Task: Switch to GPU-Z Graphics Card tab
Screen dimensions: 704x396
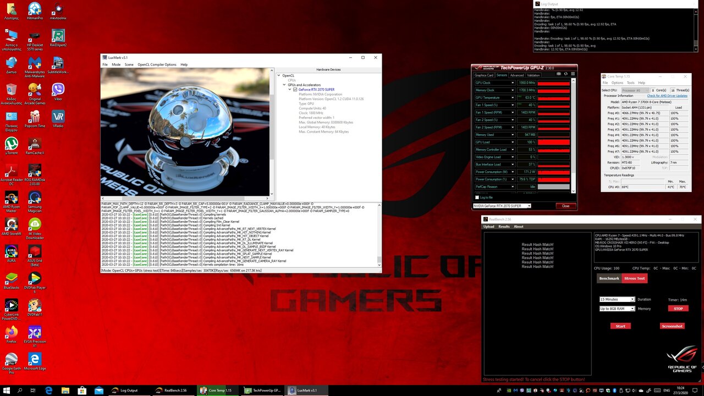Action: click(x=484, y=75)
